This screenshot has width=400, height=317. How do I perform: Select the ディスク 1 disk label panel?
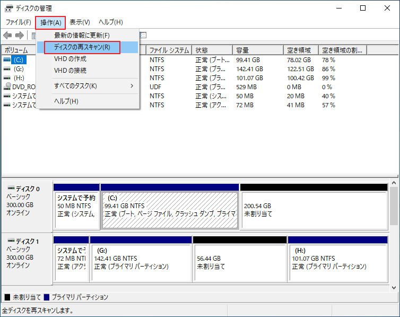tap(27, 259)
